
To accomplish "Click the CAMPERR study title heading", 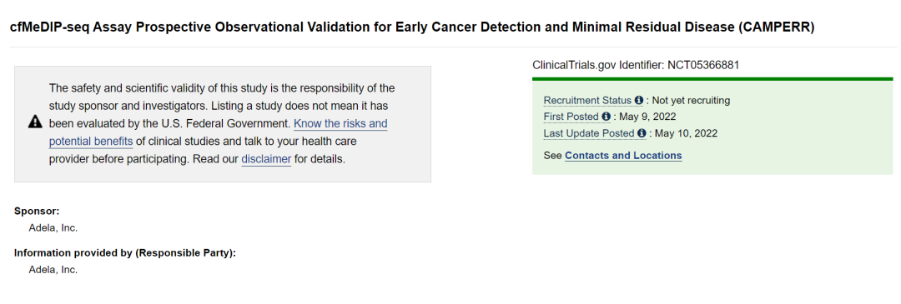I will point(412,27).
